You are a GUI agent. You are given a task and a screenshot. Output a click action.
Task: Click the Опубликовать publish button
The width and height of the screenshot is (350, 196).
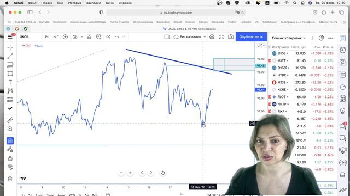[251, 37]
